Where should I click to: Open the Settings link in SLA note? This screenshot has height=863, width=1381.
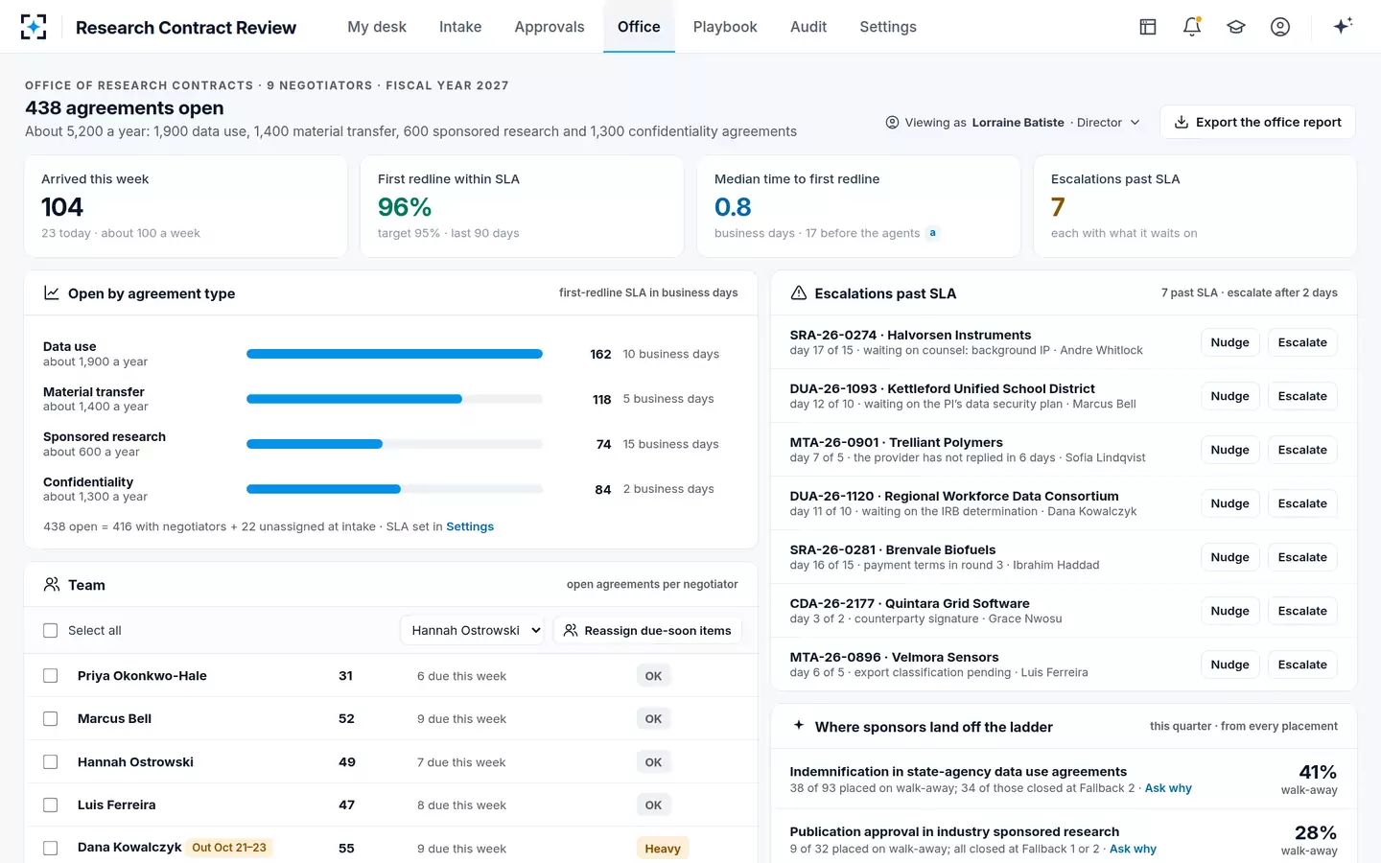(x=470, y=526)
